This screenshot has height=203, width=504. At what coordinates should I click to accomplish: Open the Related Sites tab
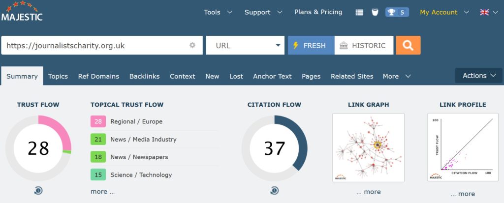(x=352, y=77)
